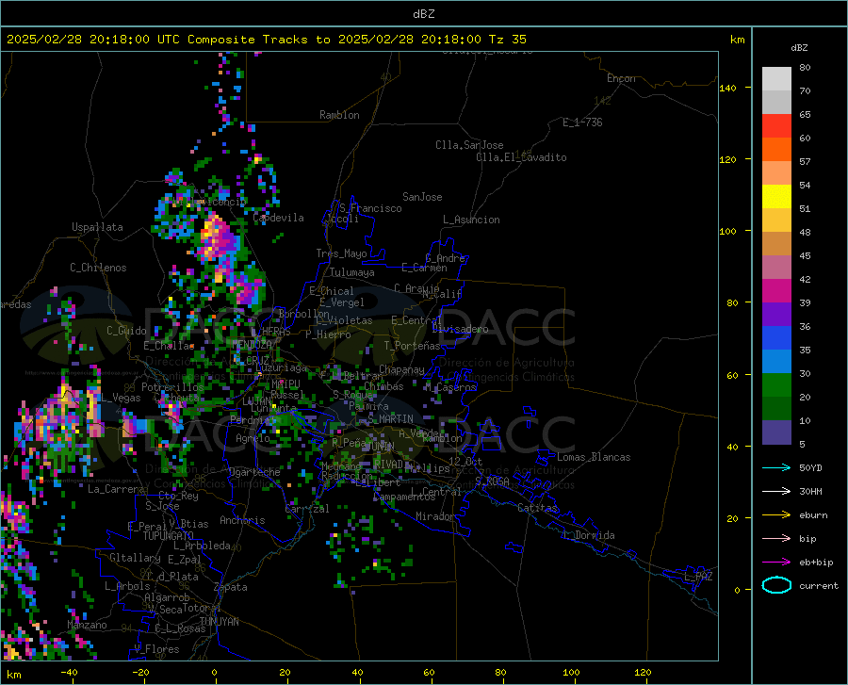Screen dimensions: 848x685
Task: Click the yellow and magenta storm cell near Capdevila
Action: [x=218, y=237]
